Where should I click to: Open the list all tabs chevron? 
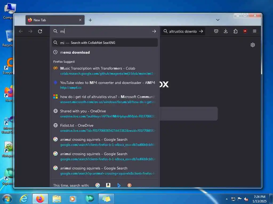[x=218, y=20]
